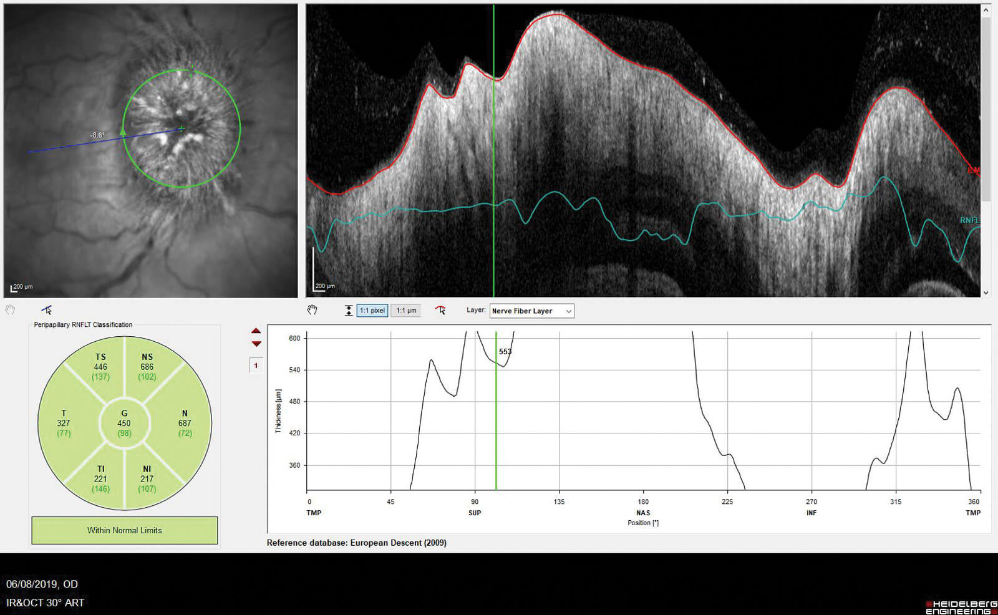The image size is (998, 615).
Task: Click the blue pointer tool under fundus image
Action: pos(47,310)
